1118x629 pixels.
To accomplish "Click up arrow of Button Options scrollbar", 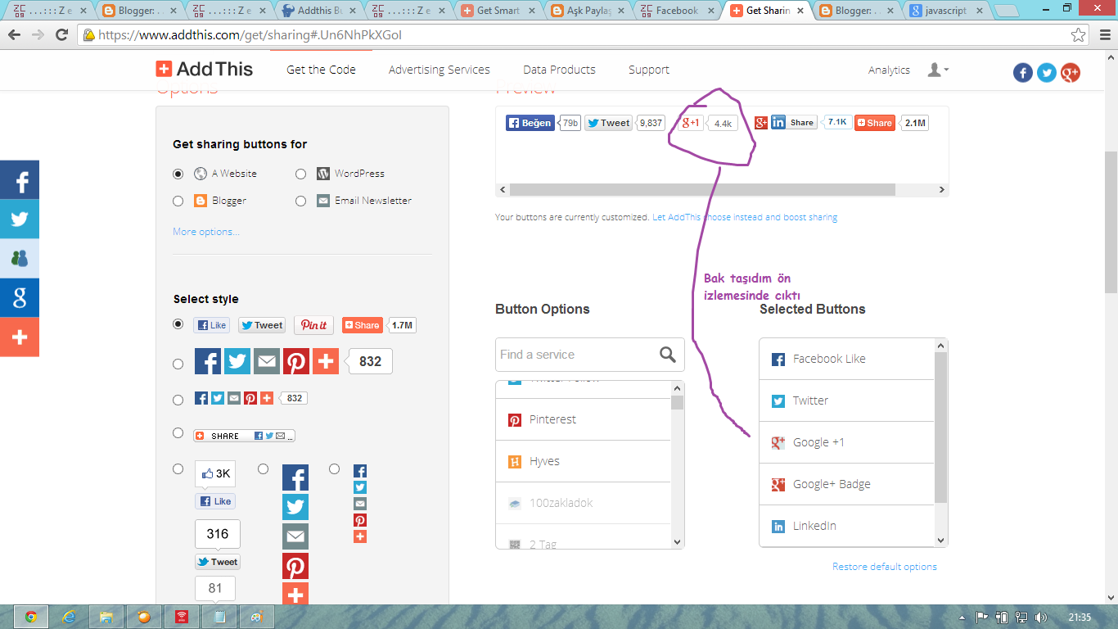I will 677,387.
